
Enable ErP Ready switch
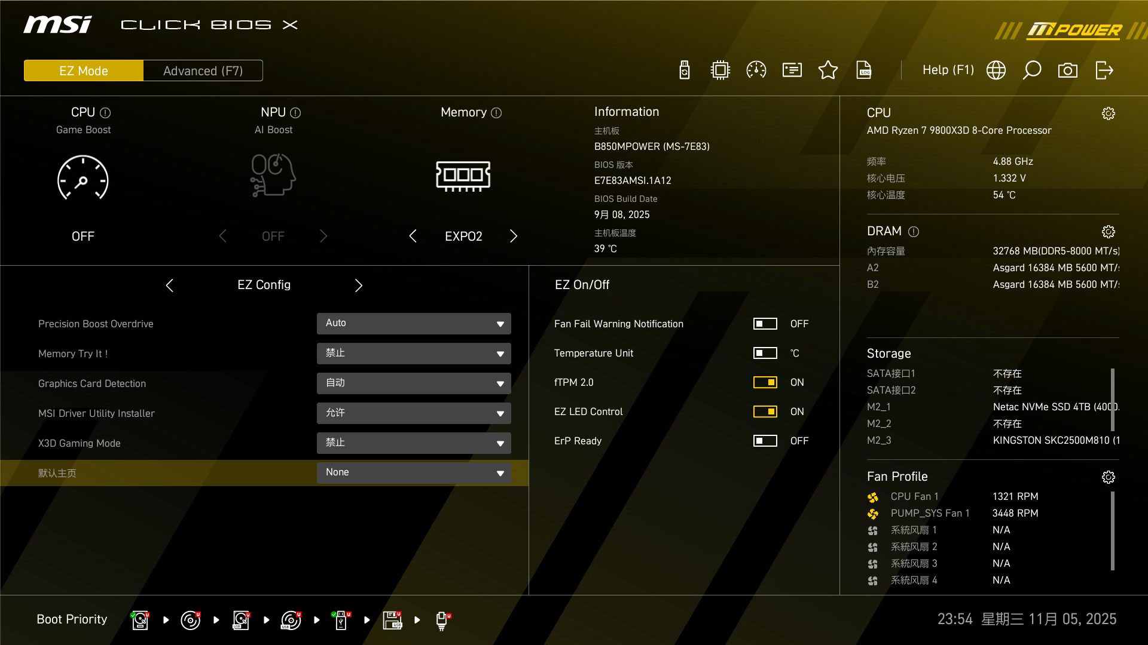point(765,441)
